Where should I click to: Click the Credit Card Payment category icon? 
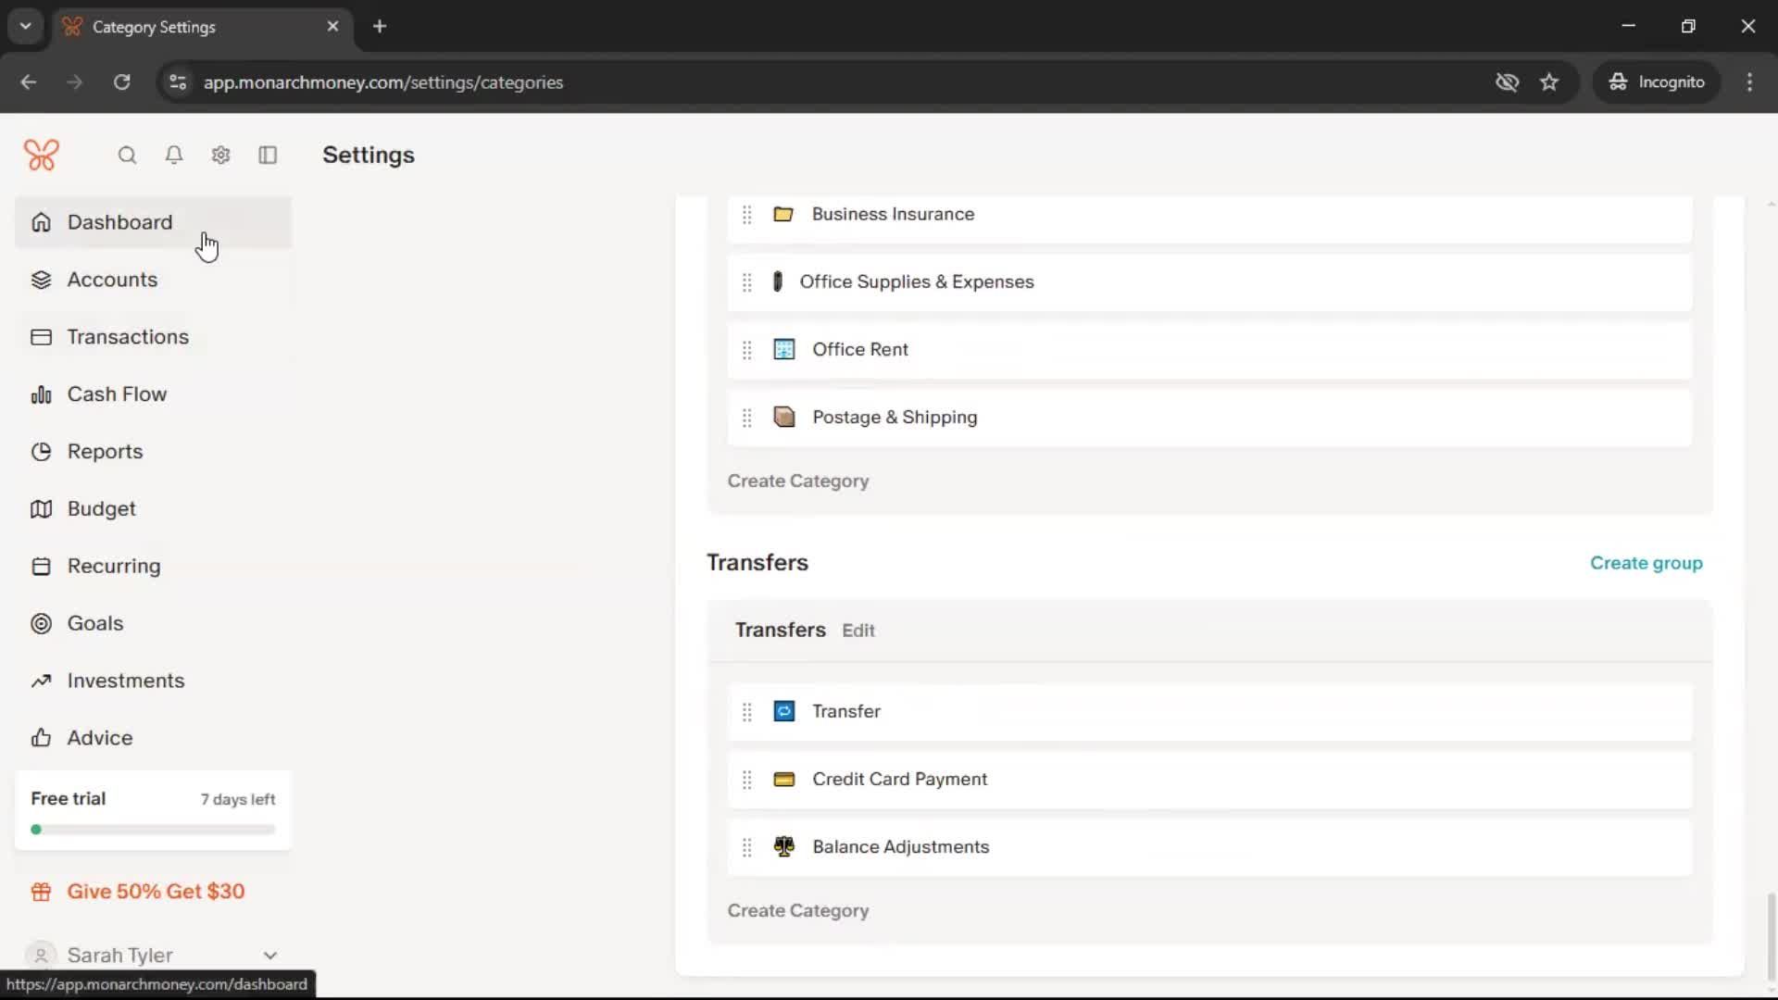pos(783,780)
